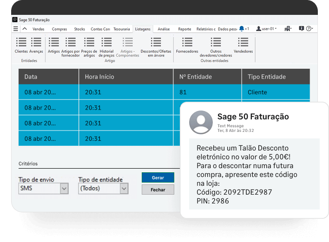Open Historial de preços listing

pos(106,43)
